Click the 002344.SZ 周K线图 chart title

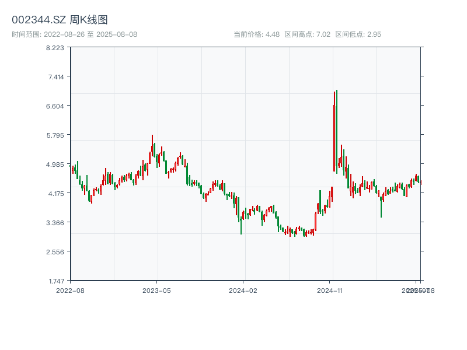coord(60,20)
